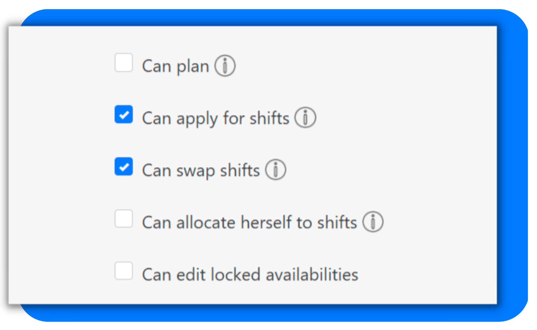View details via the Can plan info circle
The width and height of the screenshot is (537, 330).
point(225,66)
